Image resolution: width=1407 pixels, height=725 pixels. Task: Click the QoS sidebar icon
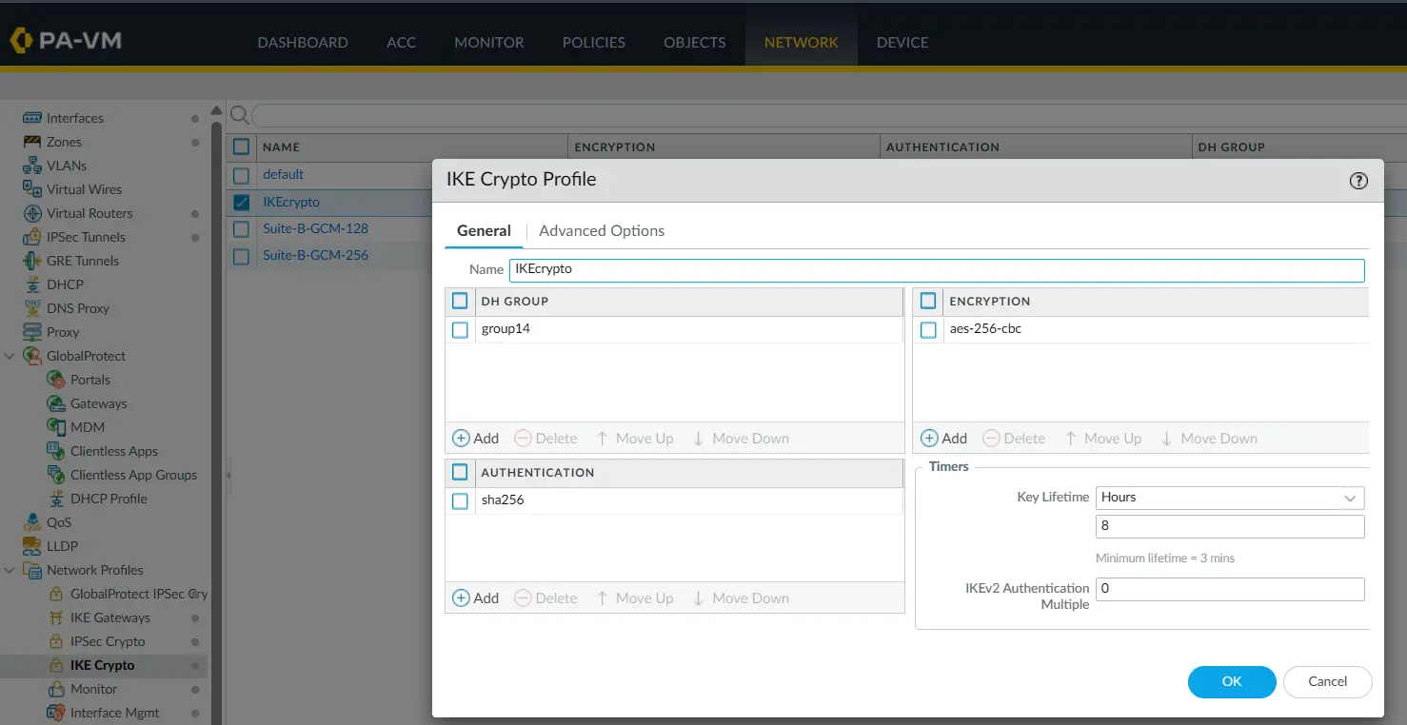pyautogui.click(x=32, y=522)
